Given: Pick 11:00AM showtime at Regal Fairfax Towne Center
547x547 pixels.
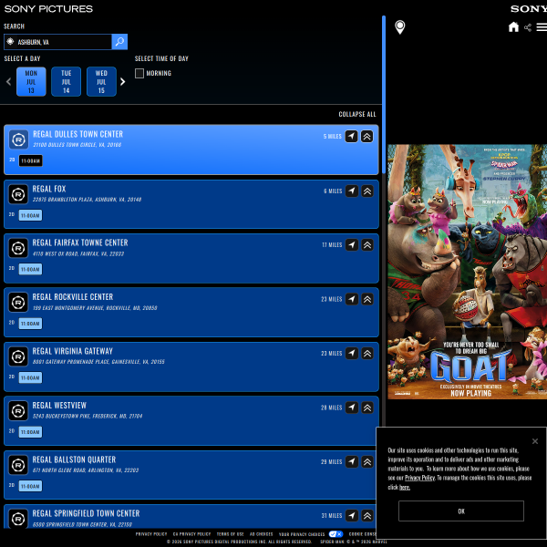Looking at the screenshot, I should pos(30,269).
